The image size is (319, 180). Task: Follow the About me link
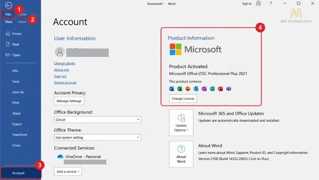click(x=61, y=70)
